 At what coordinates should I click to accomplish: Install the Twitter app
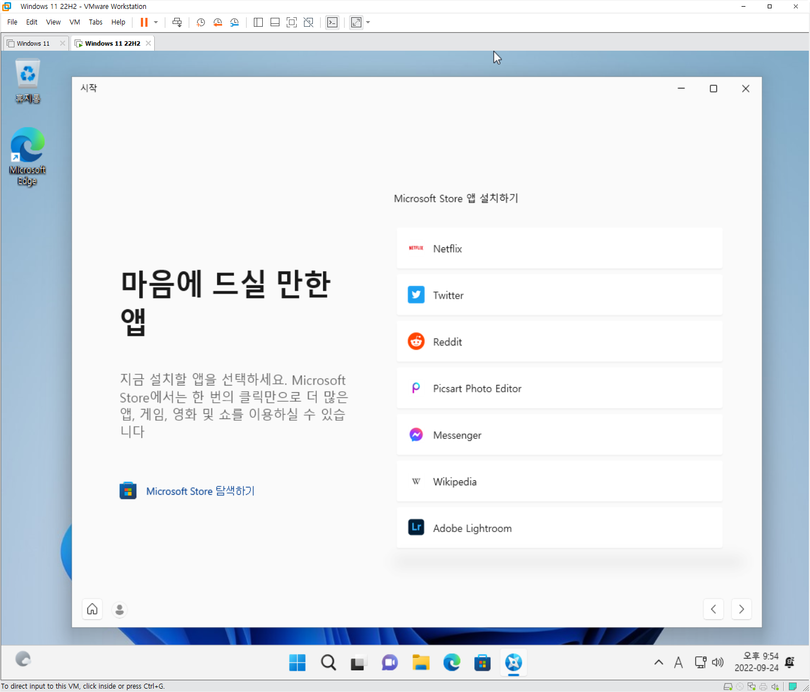(559, 295)
